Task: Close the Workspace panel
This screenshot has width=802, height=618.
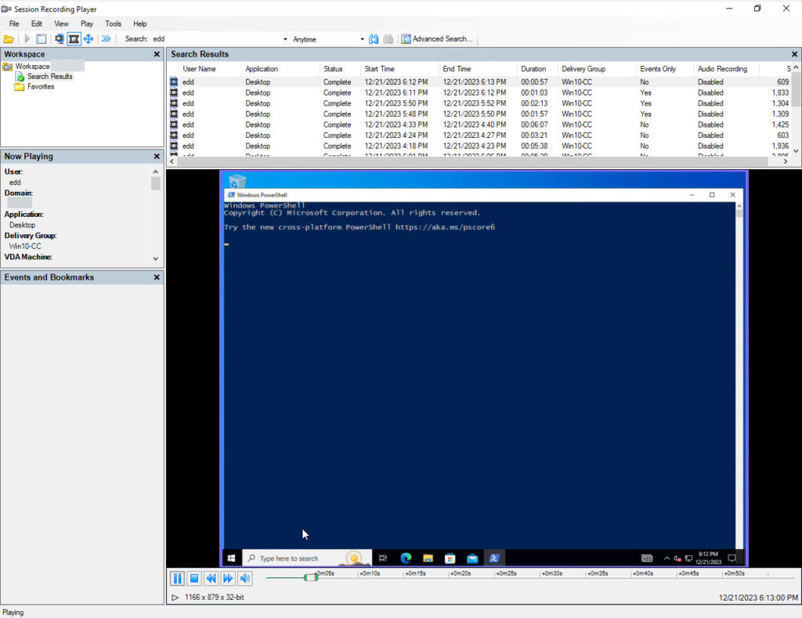Action: click(x=157, y=54)
